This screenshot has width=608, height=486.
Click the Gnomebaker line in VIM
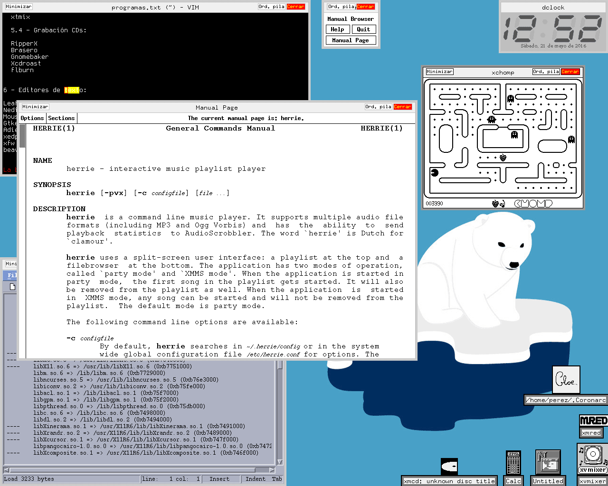pos(30,57)
